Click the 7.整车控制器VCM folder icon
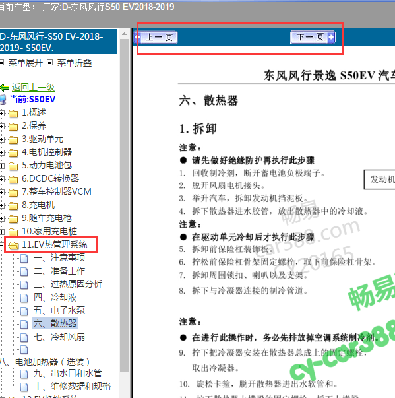 [x=13, y=193]
